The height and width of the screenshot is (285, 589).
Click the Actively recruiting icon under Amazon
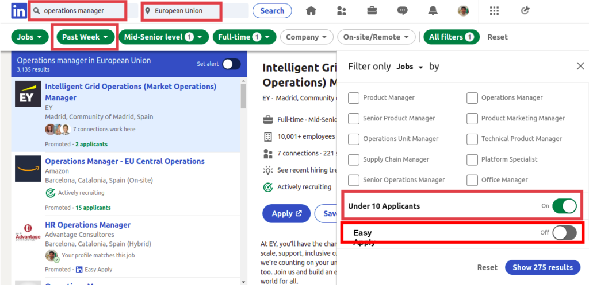50,193
